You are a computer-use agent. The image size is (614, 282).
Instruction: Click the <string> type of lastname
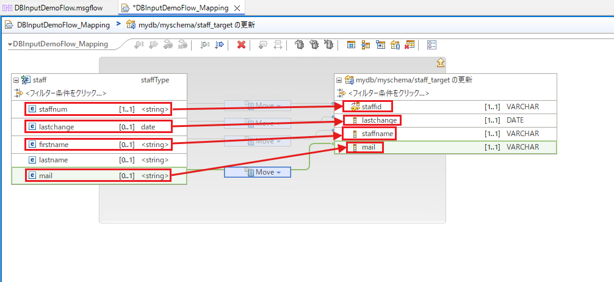(x=155, y=160)
